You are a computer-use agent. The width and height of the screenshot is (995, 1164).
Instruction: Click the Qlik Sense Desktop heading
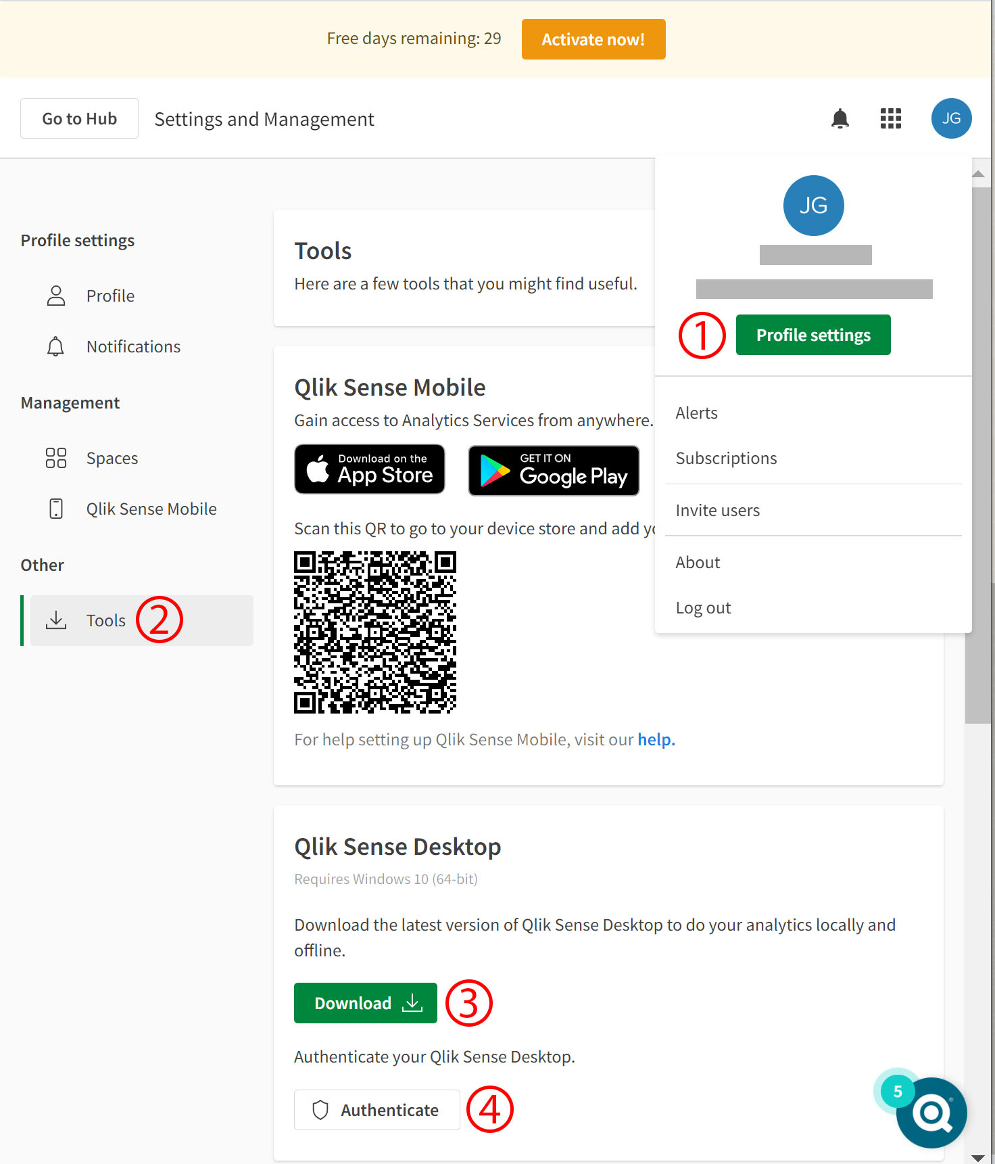(x=397, y=847)
